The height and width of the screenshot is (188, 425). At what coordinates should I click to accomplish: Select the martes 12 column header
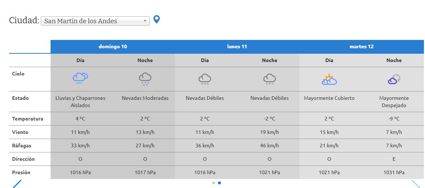click(x=361, y=46)
